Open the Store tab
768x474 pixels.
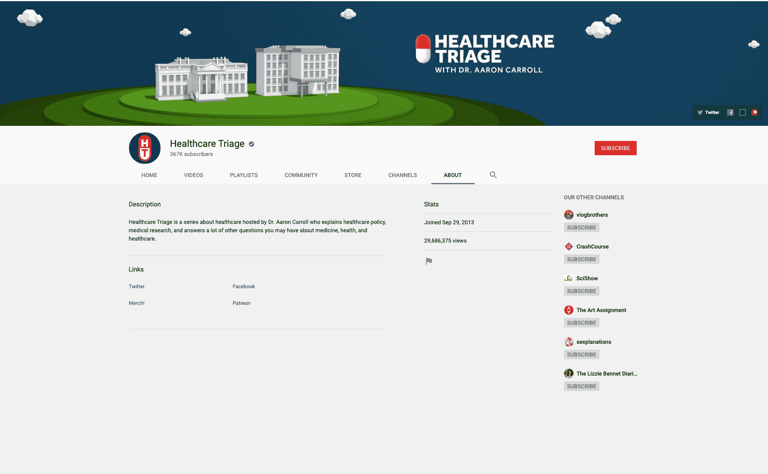pos(353,175)
